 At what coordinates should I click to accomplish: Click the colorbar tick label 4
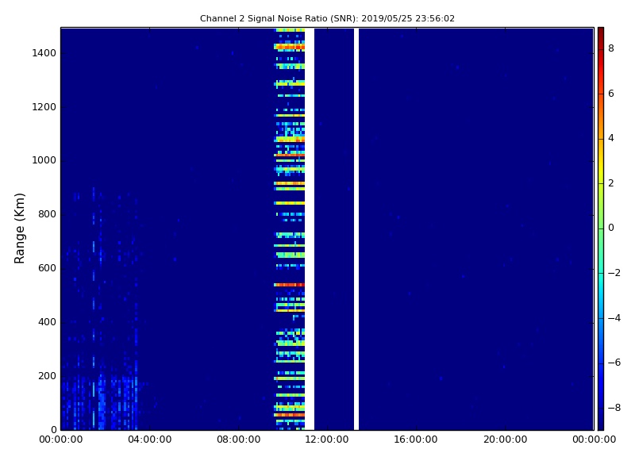tap(611, 138)
